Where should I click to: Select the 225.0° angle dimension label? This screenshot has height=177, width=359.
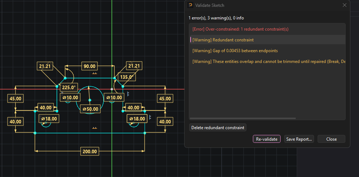[x=69, y=87]
